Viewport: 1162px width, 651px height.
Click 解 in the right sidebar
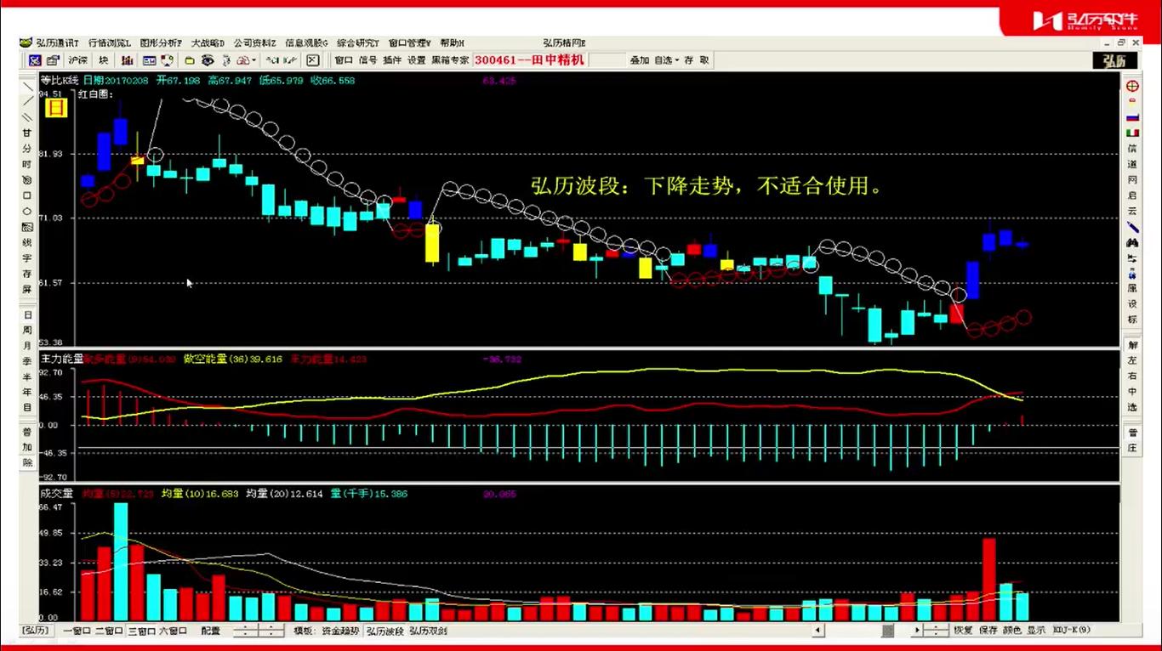[x=1132, y=346]
